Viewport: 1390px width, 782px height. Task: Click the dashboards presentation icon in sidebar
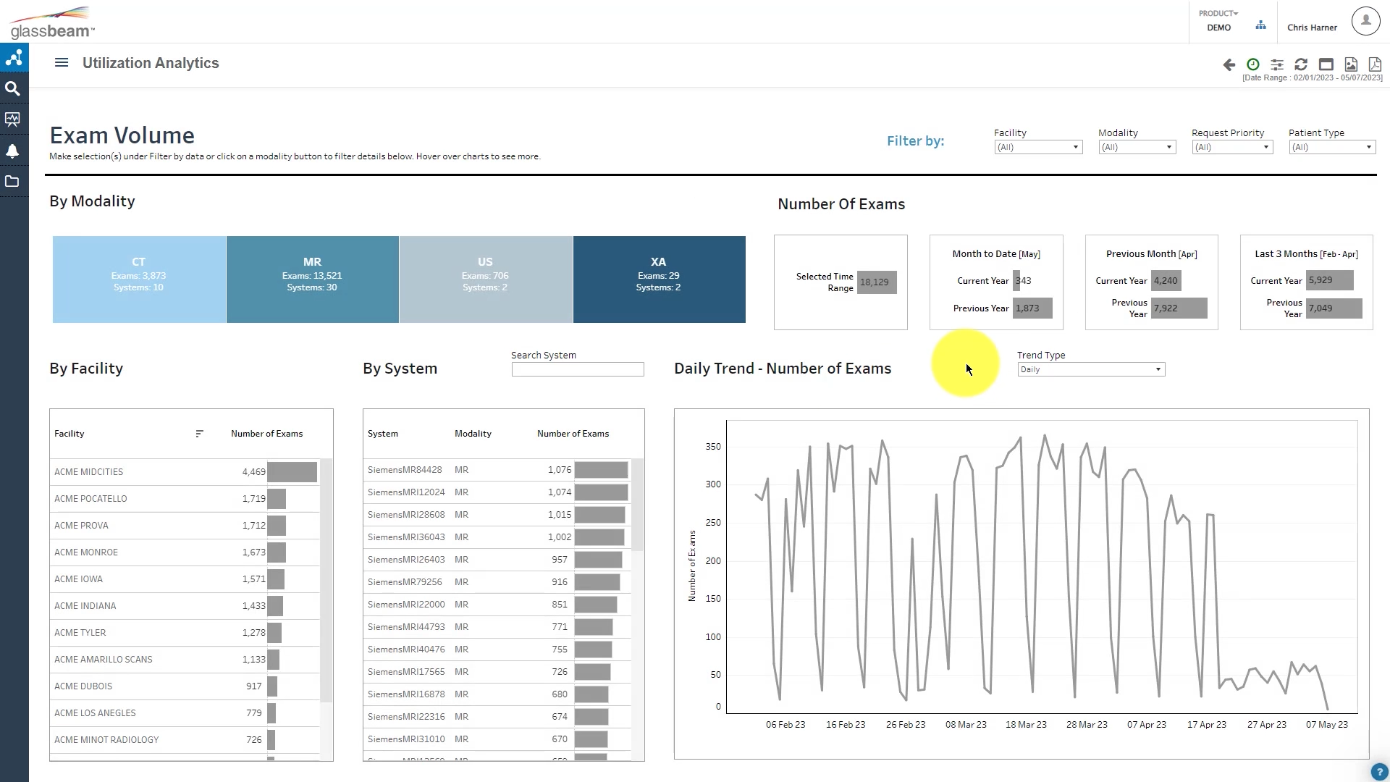point(13,119)
